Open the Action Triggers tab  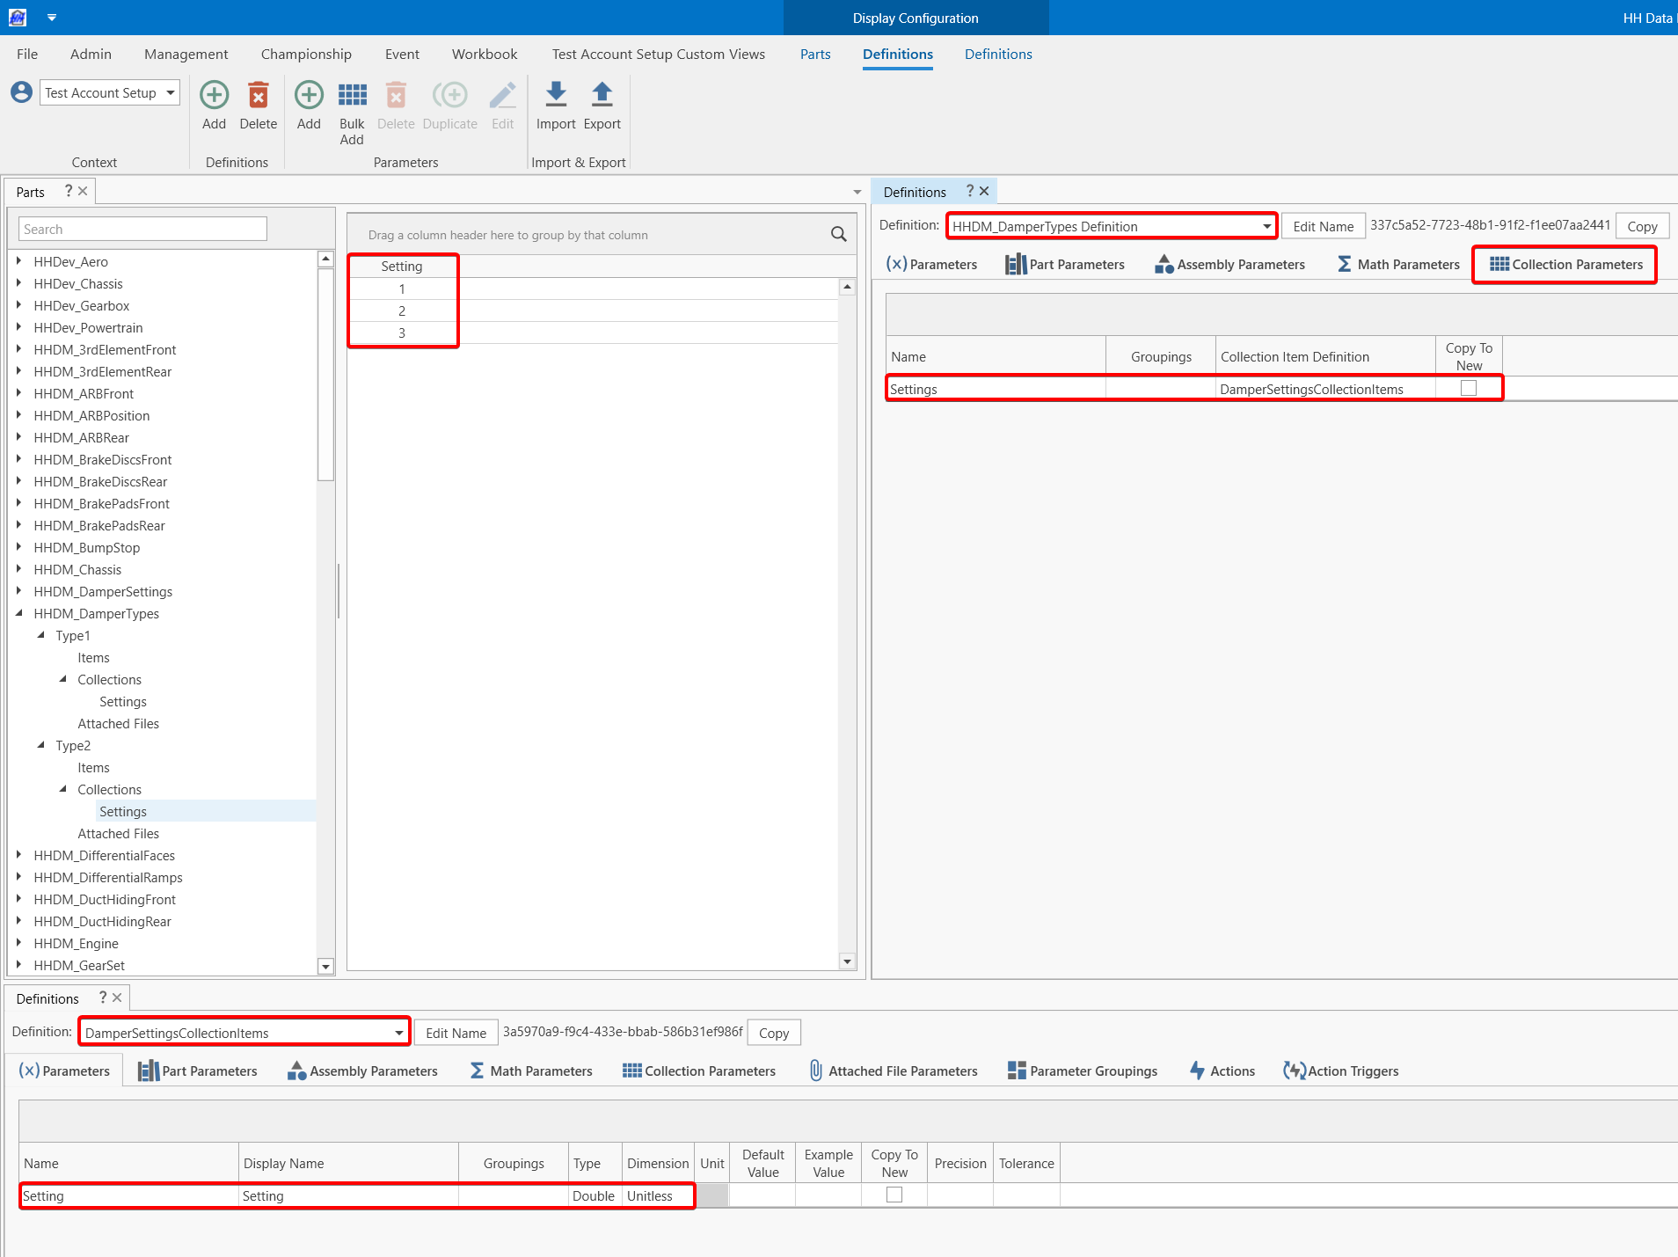pos(1341,1071)
